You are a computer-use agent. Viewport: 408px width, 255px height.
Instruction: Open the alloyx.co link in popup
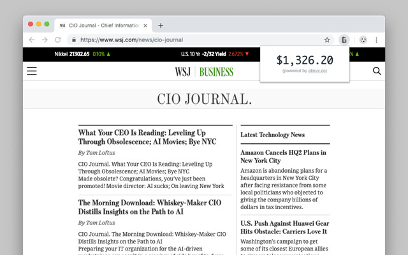click(317, 71)
